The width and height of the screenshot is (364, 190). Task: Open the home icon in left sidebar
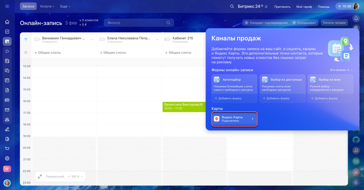7,22
